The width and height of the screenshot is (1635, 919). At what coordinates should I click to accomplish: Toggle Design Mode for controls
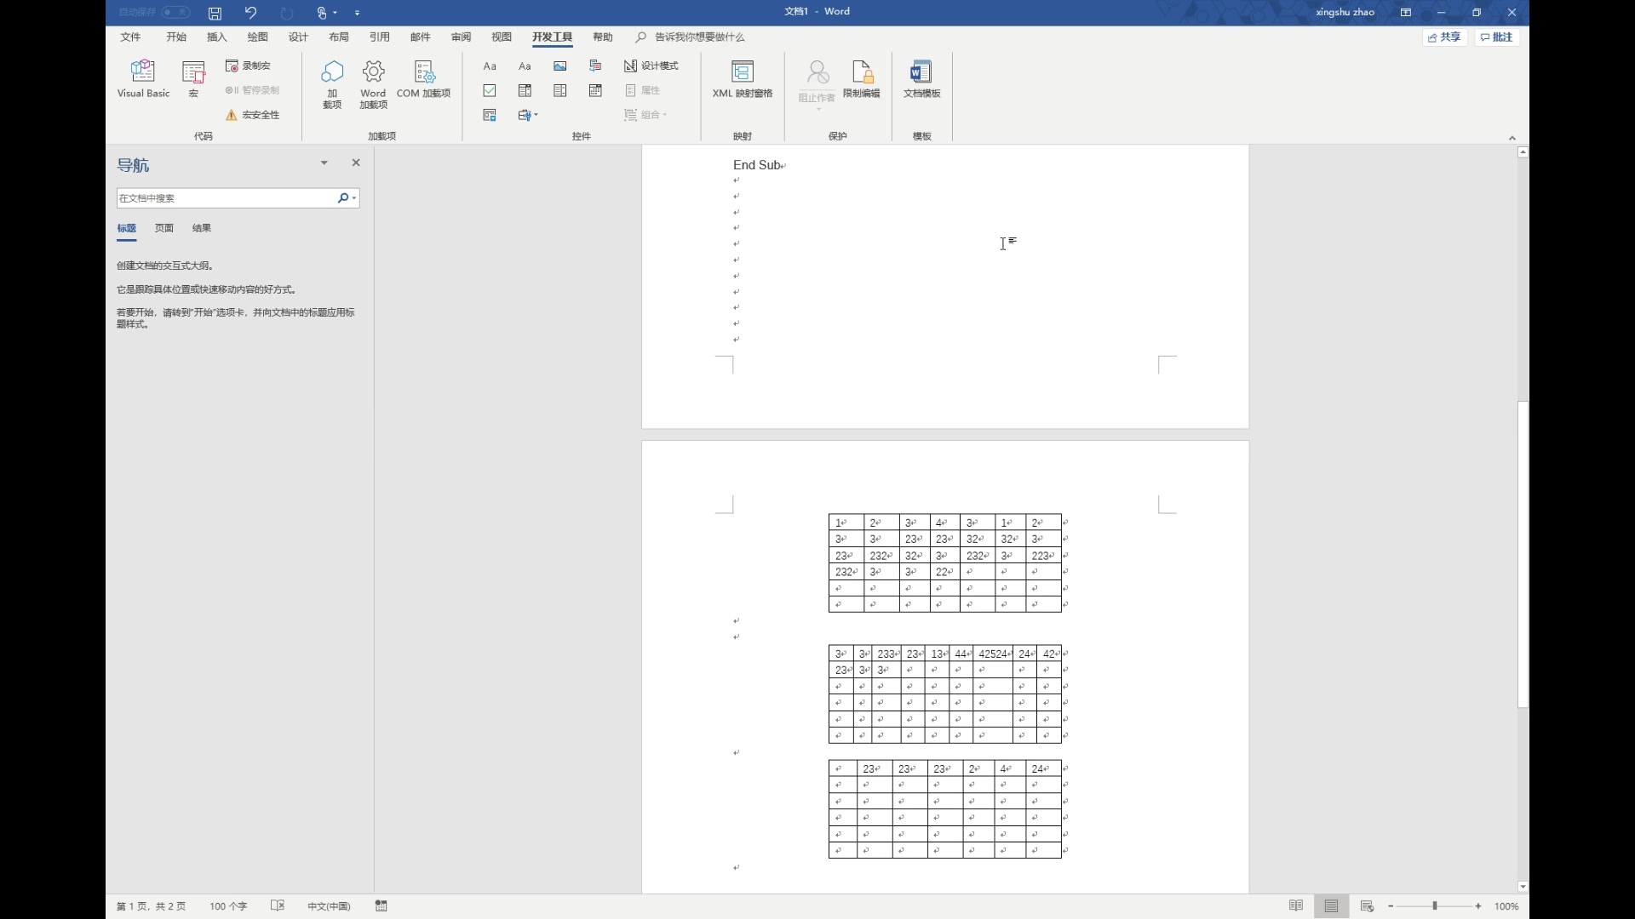[651, 66]
